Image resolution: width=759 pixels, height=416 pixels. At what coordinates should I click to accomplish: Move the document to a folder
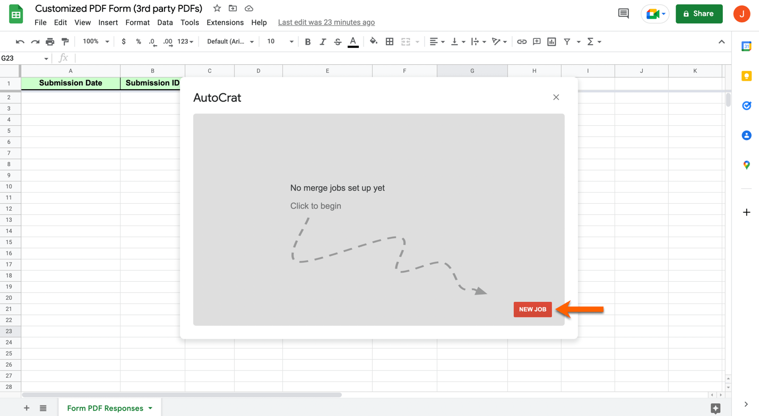coord(232,8)
